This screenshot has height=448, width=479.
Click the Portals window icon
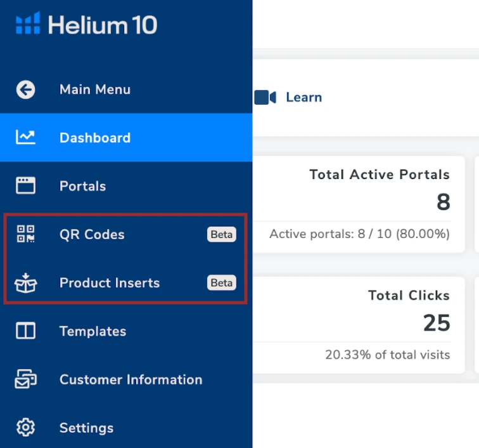tap(25, 185)
